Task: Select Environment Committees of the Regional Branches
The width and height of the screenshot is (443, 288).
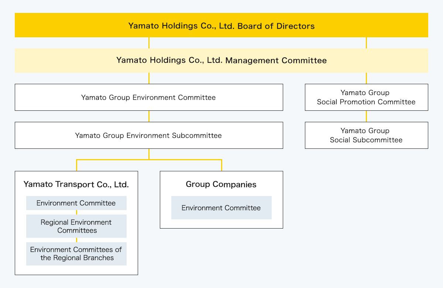Action: [x=76, y=254]
